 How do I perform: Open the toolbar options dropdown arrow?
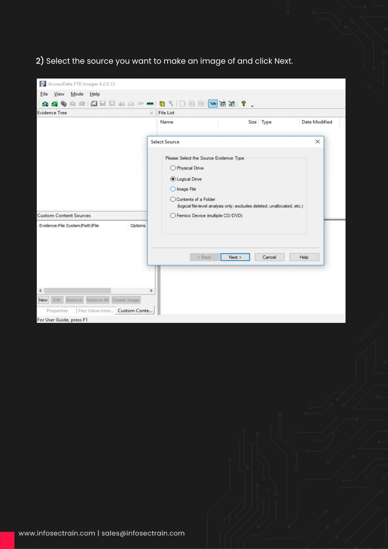pyautogui.click(x=252, y=106)
